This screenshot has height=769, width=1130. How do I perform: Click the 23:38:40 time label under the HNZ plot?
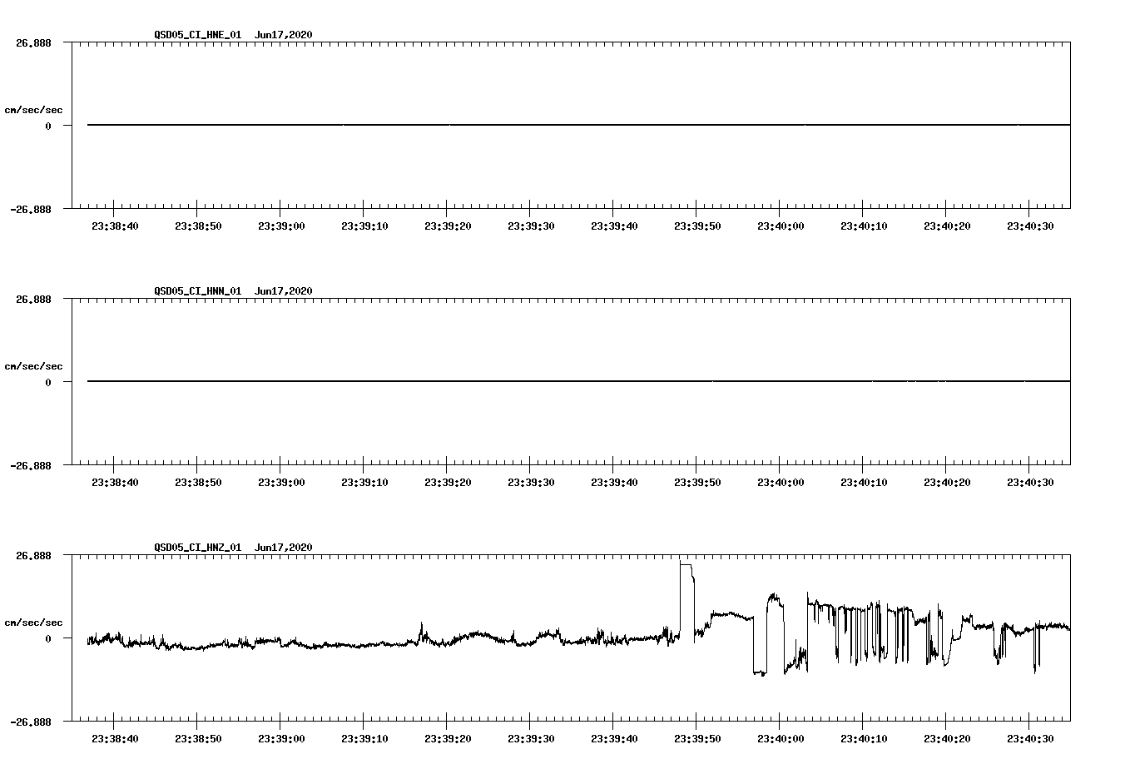coord(115,738)
